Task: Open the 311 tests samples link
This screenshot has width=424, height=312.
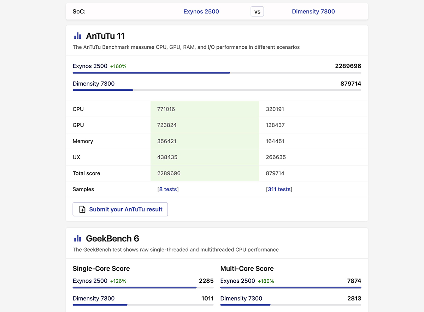Action: point(279,189)
